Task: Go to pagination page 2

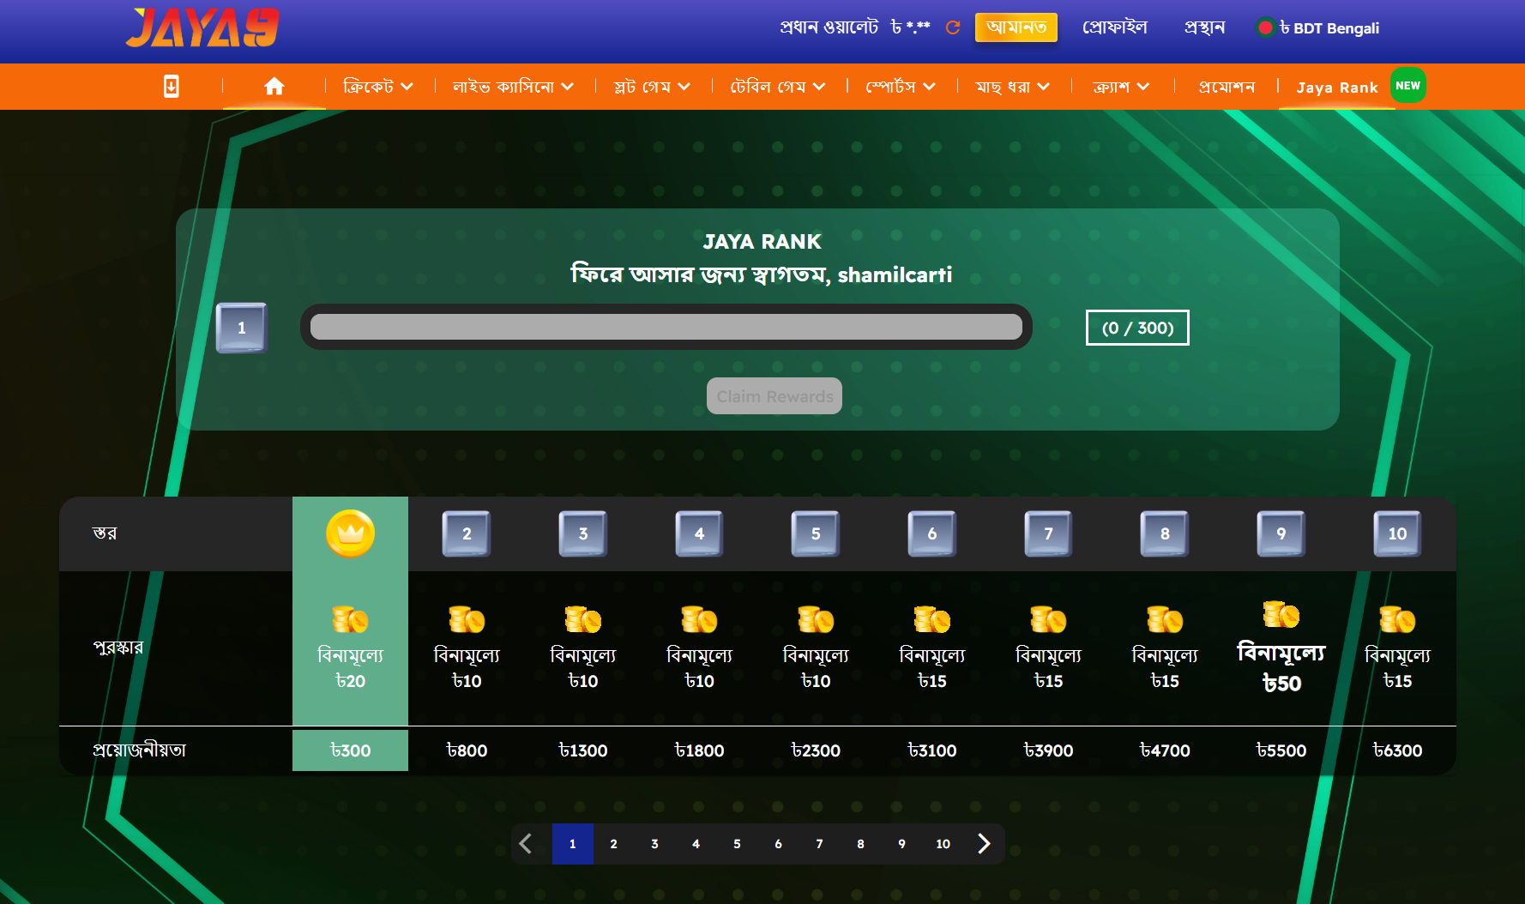Action: pos(614,844)
